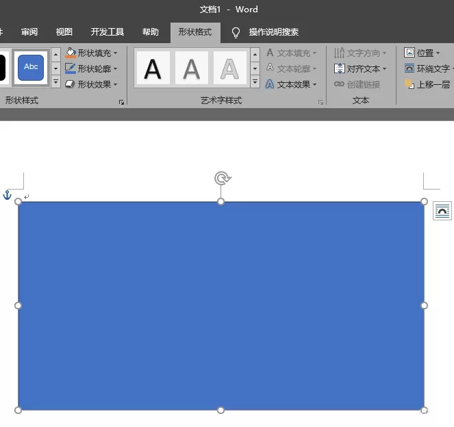Click the lightbulb tell-me icon
Viewport: 454px width, 427px height.
pos(236,32)
